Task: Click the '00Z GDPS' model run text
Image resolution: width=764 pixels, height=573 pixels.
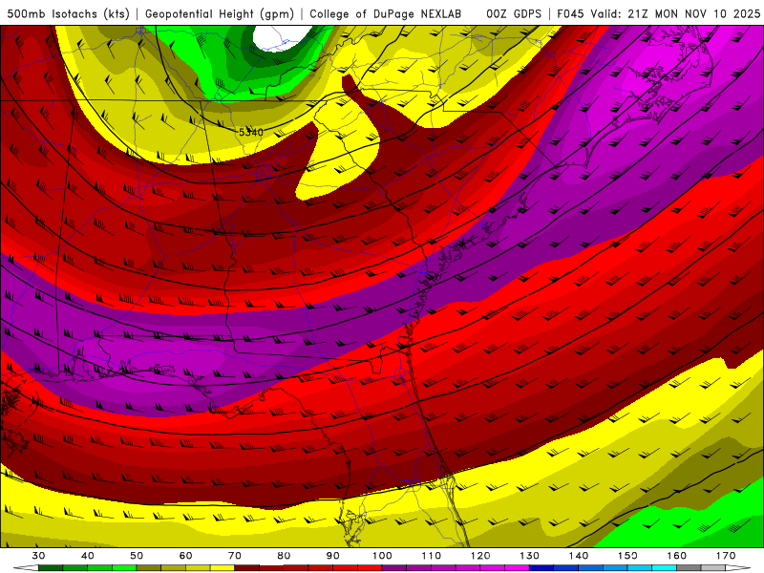Action: pos(514,14)
